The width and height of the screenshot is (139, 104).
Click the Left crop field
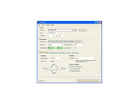(48, 69)
